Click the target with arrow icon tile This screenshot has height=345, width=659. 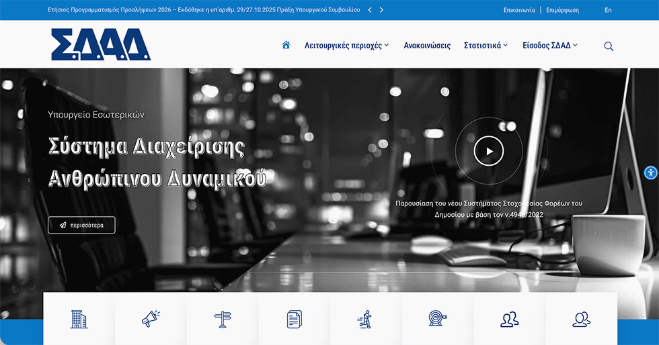tap(437, 319)
